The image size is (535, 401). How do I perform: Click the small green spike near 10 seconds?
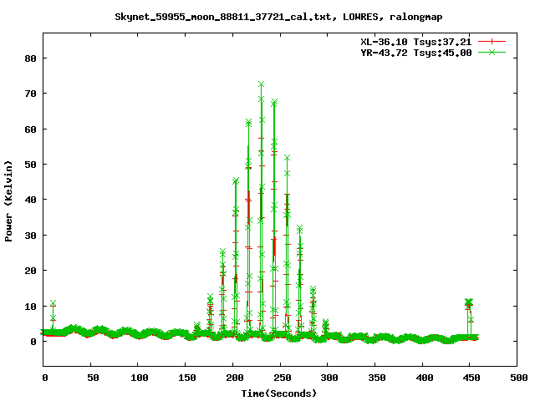pos(53,303)
